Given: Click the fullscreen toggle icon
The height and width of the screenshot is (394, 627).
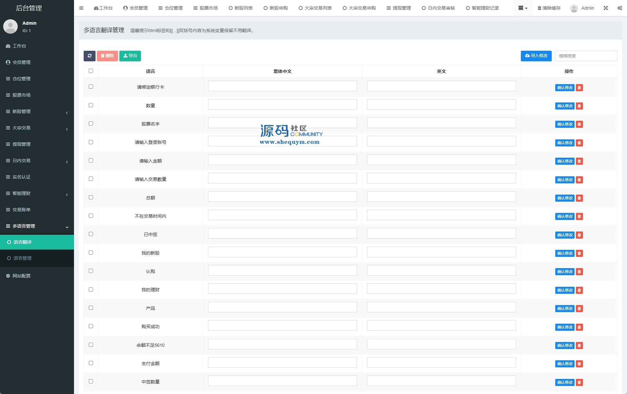Looking at the screenshot, I should [605, 8].
